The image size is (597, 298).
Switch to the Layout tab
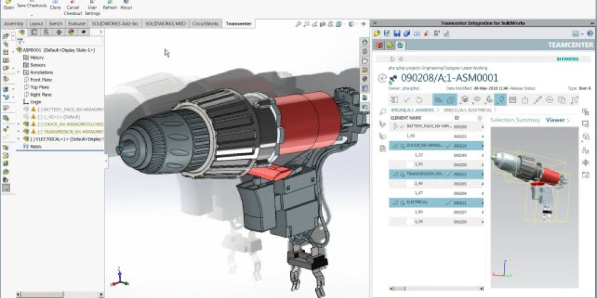[x=36, y=24]
